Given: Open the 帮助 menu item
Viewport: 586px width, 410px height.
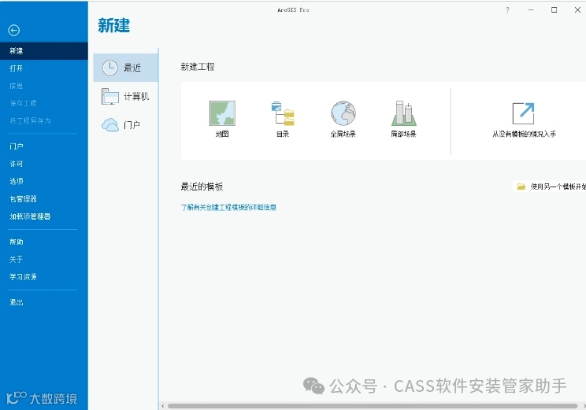Looking at the screenshot, I should point(44,242).
